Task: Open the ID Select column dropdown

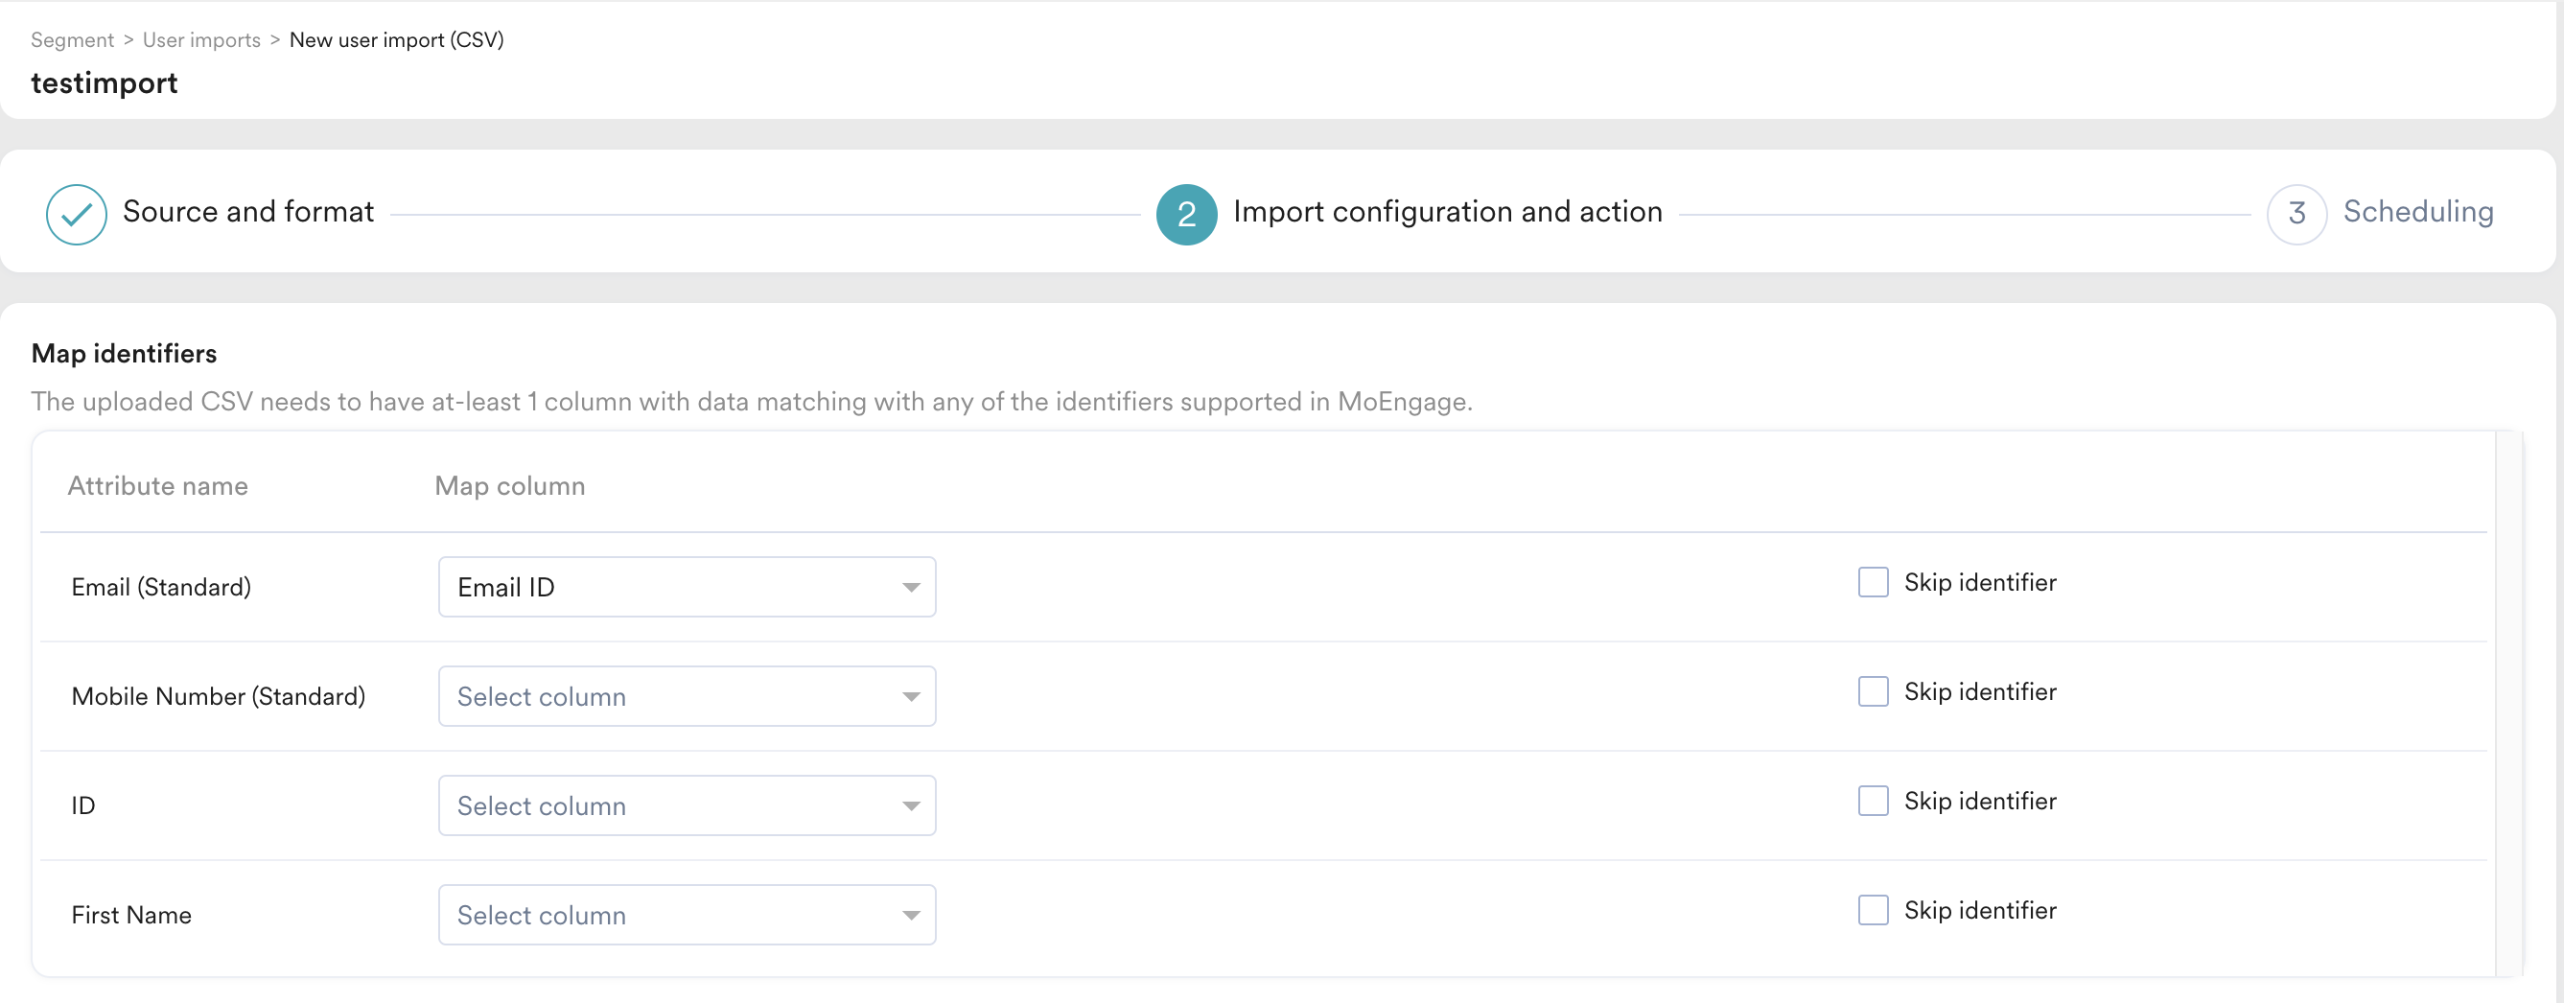Action: pos(686,806)
